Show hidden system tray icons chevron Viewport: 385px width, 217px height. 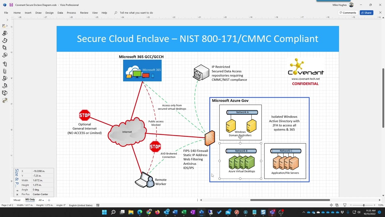(x=303, y=212)
